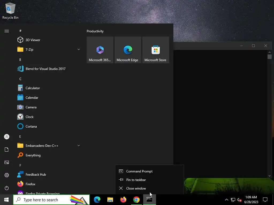Minimize the Command Prompt window

[x=241, y=46]
